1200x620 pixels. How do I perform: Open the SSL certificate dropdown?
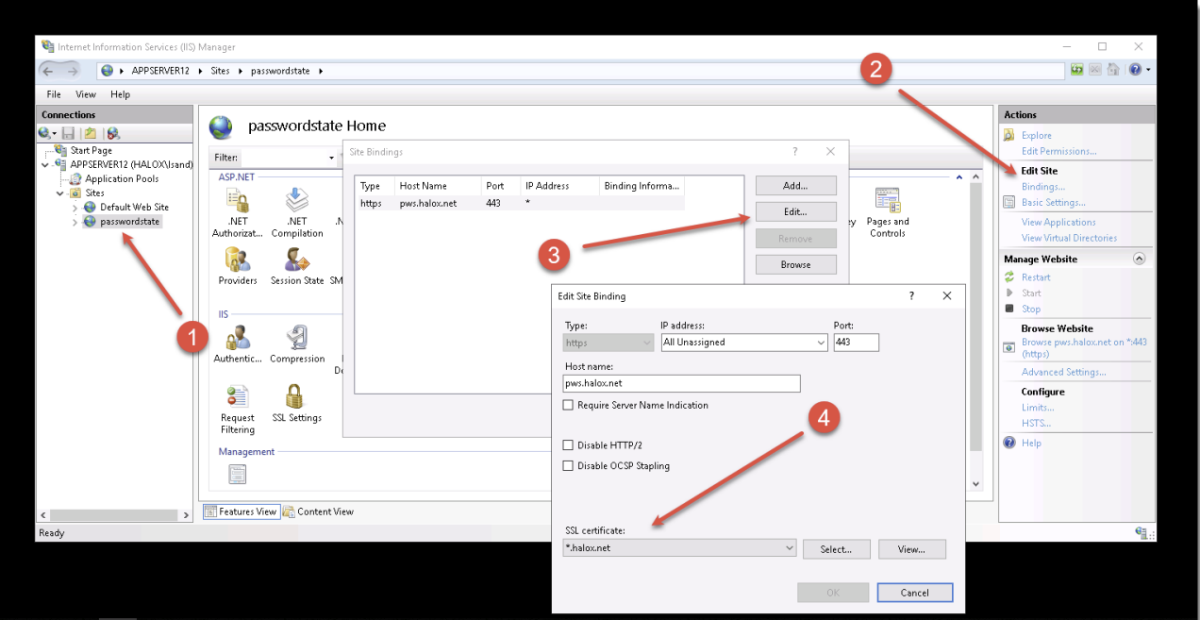click(x=679, y=548)
